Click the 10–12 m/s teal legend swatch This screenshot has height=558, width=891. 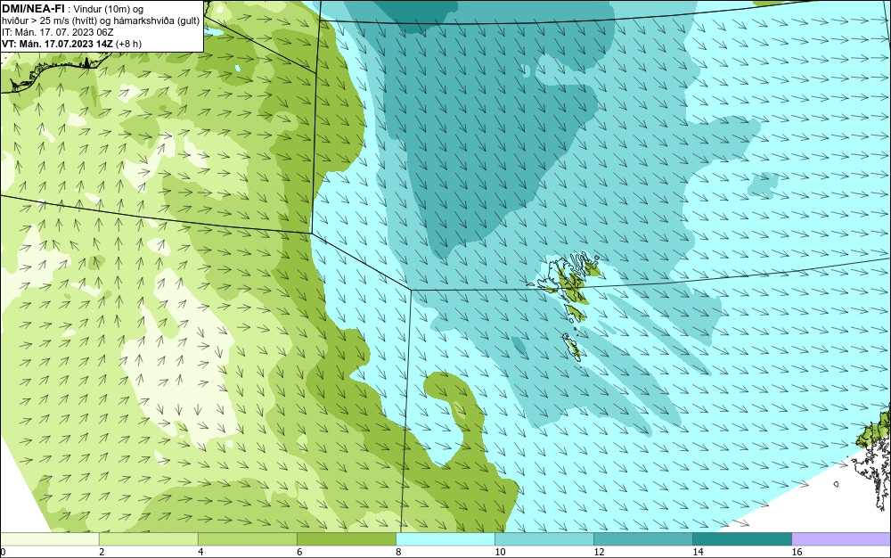pyautogui.click(x=544, y=538)
